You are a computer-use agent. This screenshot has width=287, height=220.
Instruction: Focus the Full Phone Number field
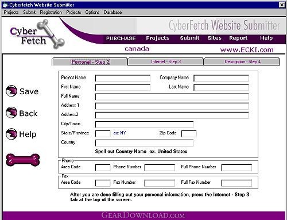236,168
